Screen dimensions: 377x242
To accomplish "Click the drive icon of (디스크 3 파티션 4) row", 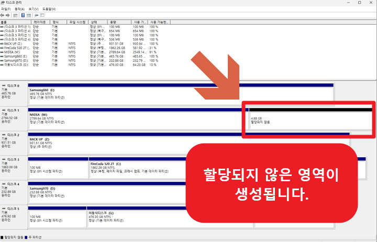I will (x=2, y=31).
